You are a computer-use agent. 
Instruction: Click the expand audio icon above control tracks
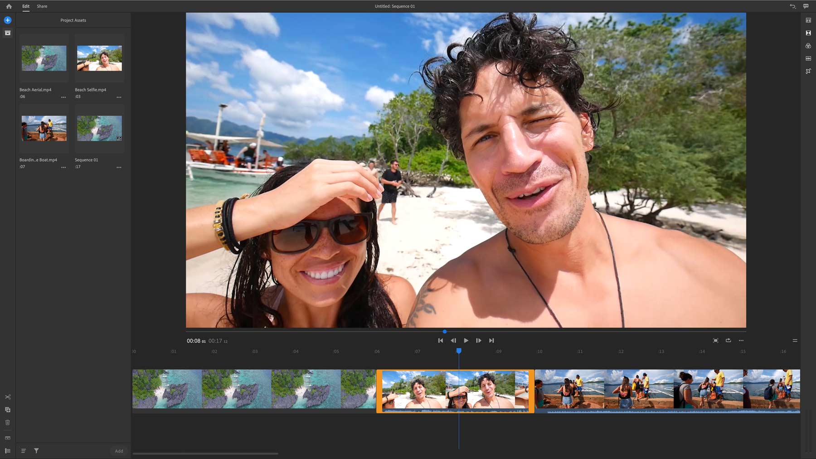coord(8,438)
